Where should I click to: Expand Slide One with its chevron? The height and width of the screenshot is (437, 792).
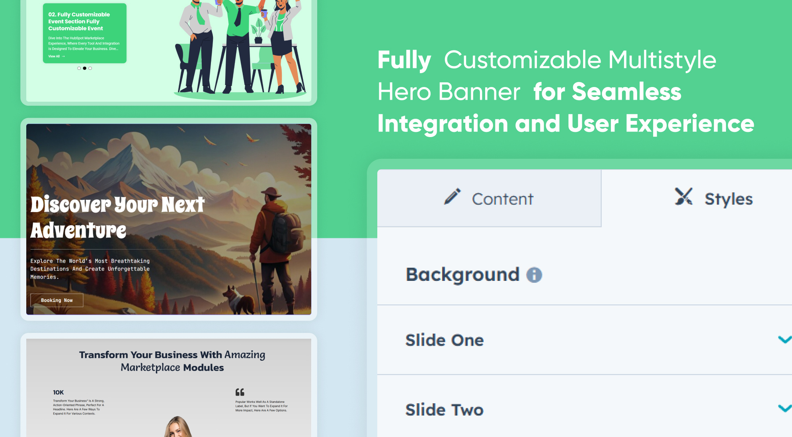click(x=784, y=340)
